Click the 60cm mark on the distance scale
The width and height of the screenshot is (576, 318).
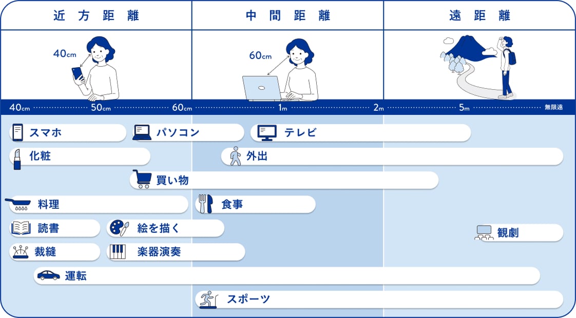click(x=182, y=108)
